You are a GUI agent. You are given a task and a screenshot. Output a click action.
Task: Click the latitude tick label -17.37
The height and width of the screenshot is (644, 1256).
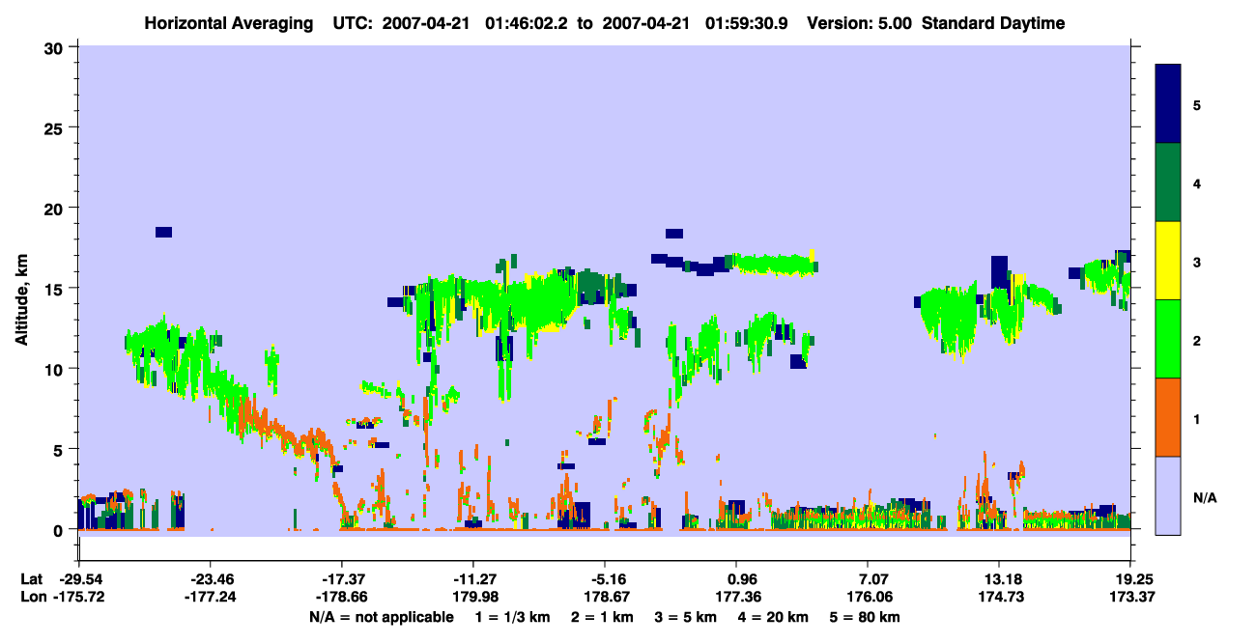341,579
